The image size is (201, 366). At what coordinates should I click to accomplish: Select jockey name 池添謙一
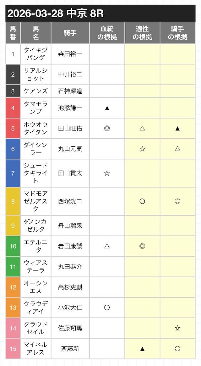(x=70, y=108)
